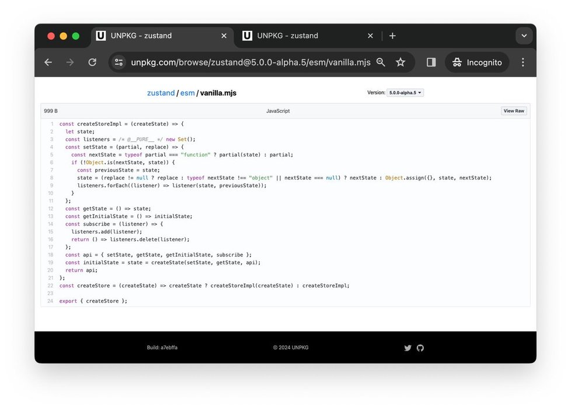Viewport: 571px width, 409px height.
Task: Click "return api;" code line
Action: 81,270
